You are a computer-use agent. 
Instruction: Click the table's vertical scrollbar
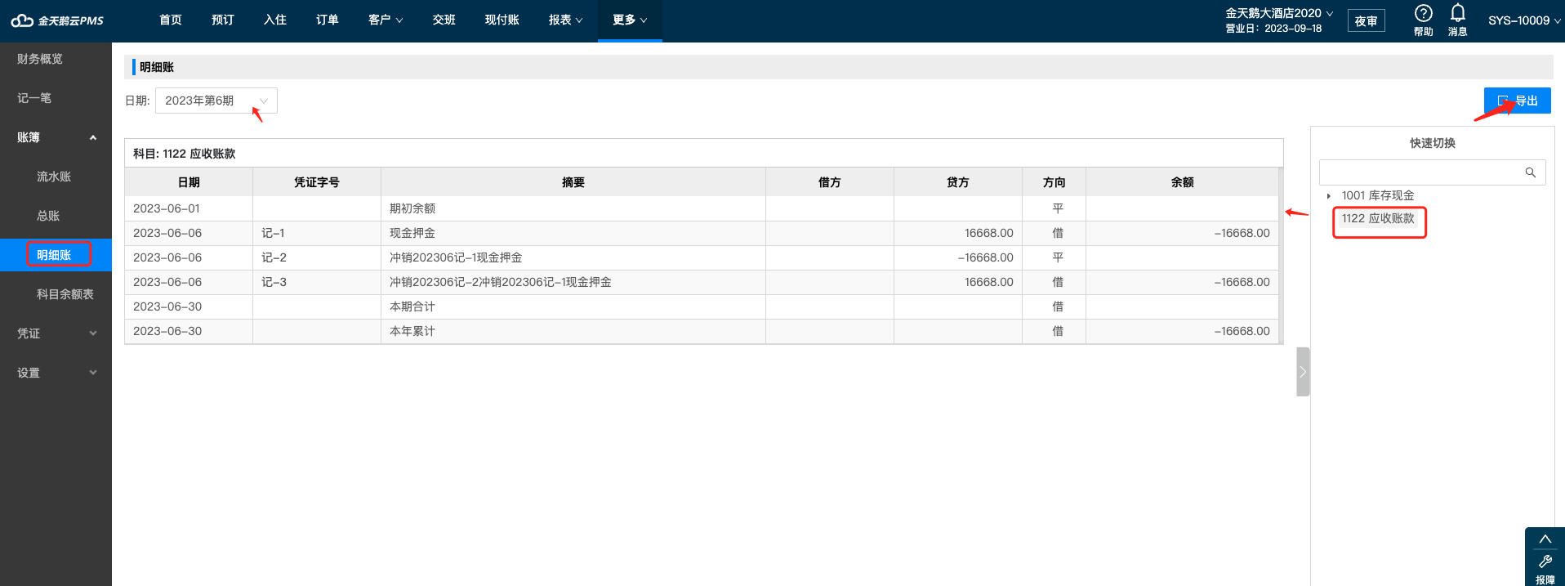click(x=1281, y=256)
